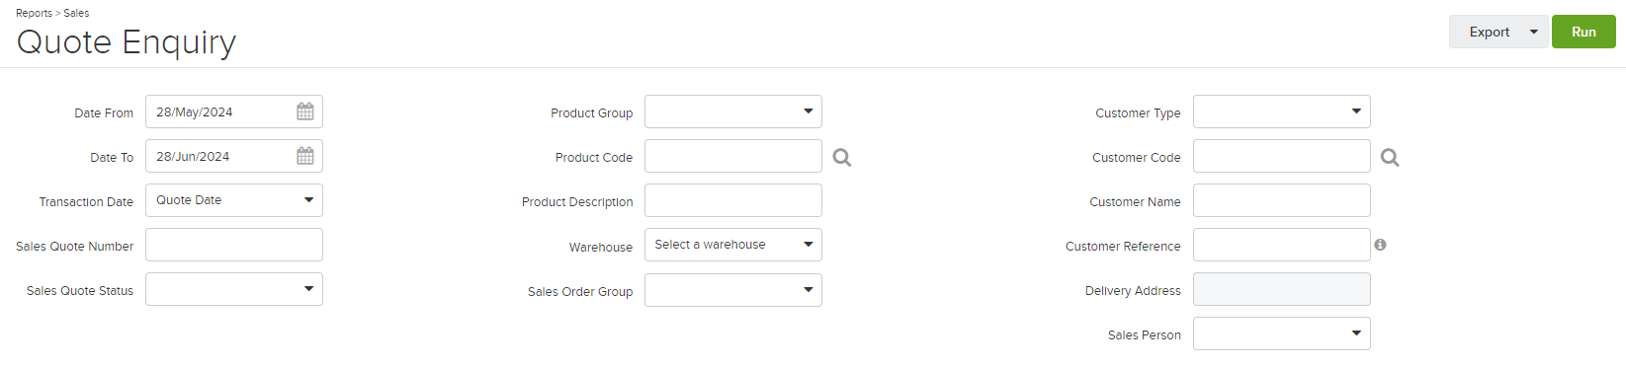
Task: Search for a product code via magnifier
Action: 842,158
